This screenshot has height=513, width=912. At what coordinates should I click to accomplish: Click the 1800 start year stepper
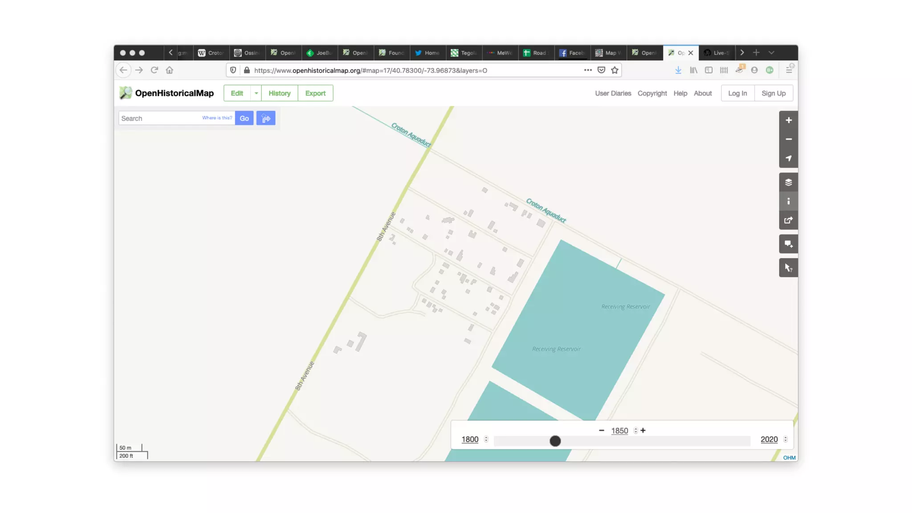[x=486, y=440]
